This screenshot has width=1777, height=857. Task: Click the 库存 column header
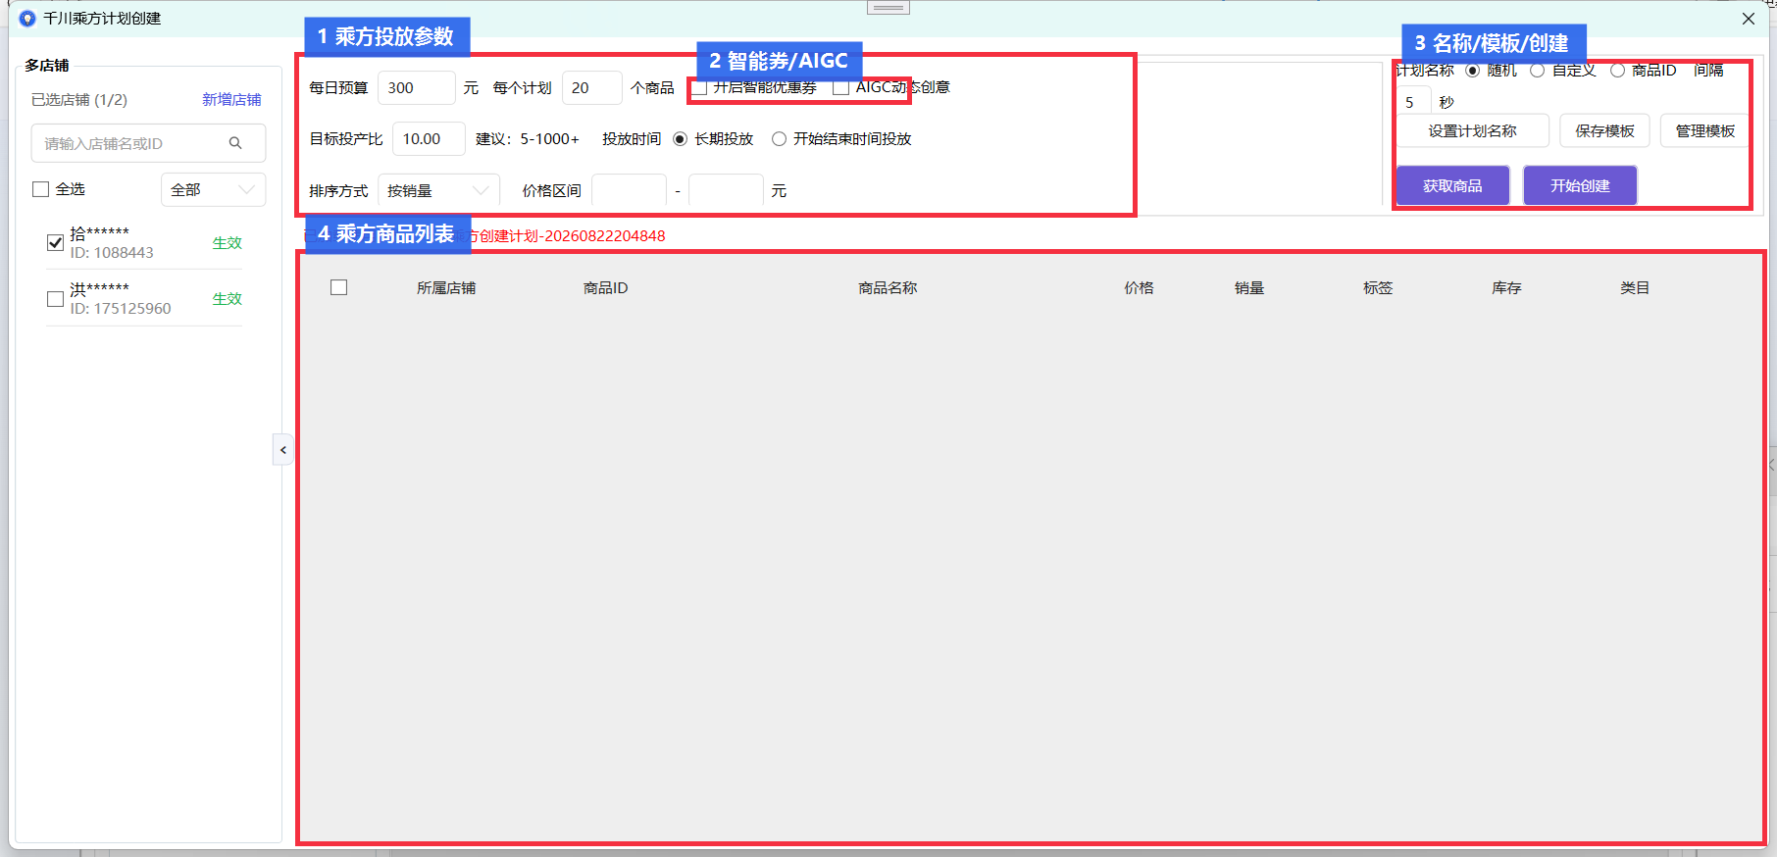1506,287
